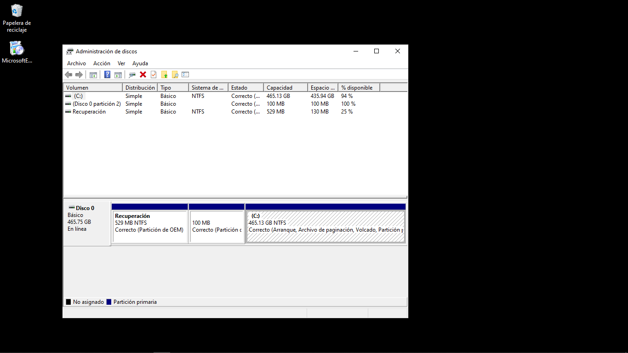Sort by the Sistema de archivos column header
The width and height of the screenshot is (628, 353).
tap(208, 87)
